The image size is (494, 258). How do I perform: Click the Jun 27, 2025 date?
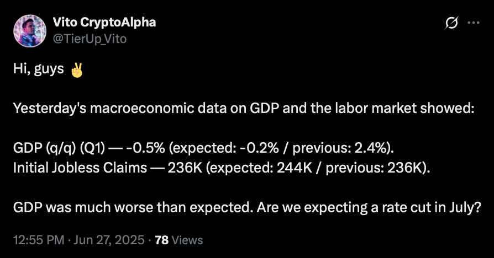[x=109, y=240]
